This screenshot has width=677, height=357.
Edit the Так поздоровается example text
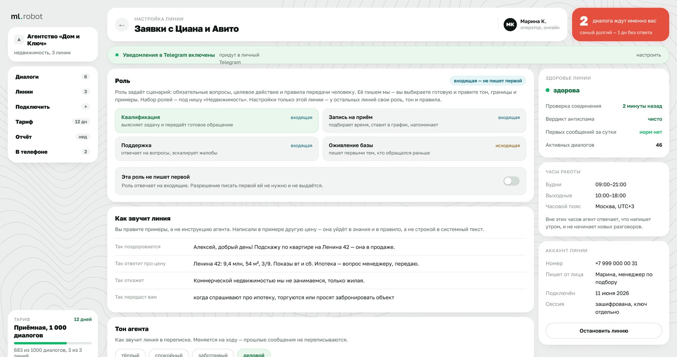(294, 247)
